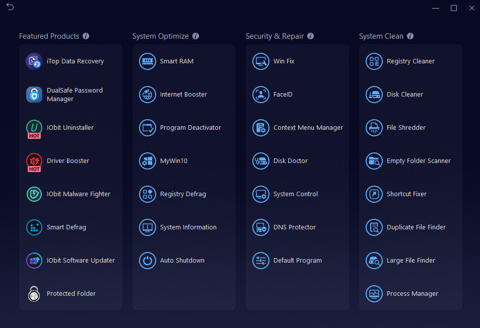Click the File Shredder label
Viewport: 480px width, 328px height.
[406, 128]
